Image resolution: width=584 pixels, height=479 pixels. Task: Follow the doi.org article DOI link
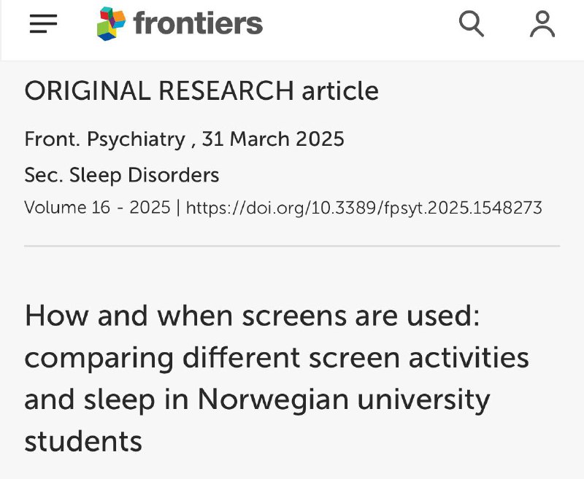tap(364, 208)
